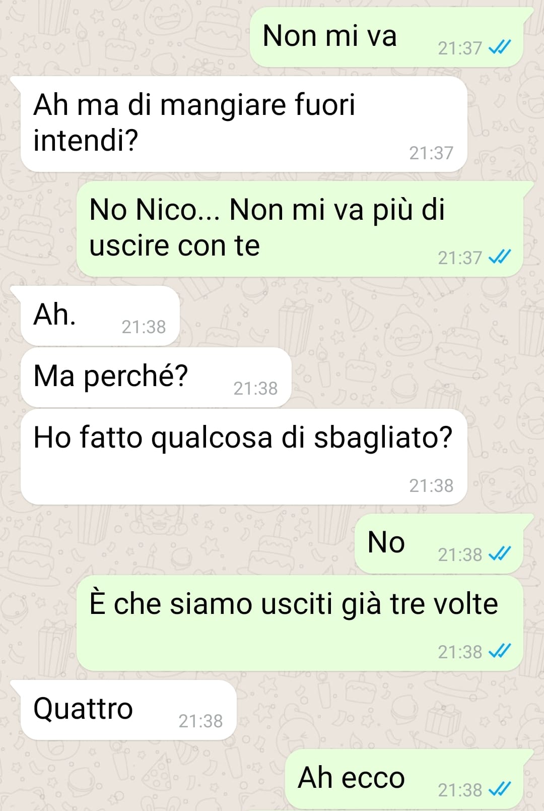Select 'È che siamo usciti già tre volte' bubble
This screenshot has width=544, height=811.
tap(299, 623)
